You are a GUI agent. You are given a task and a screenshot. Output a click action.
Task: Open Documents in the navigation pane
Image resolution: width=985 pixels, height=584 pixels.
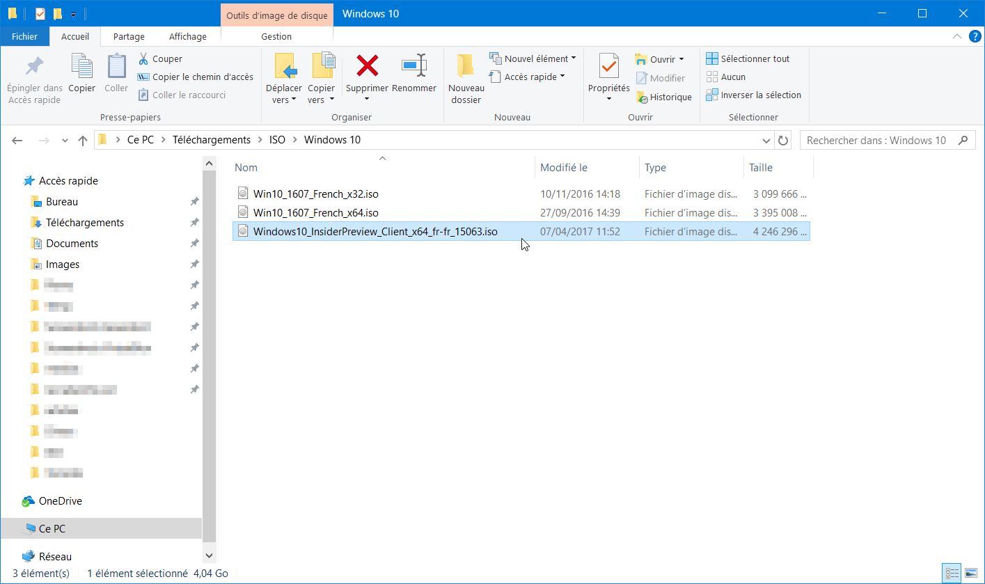(x=72, y=244)
